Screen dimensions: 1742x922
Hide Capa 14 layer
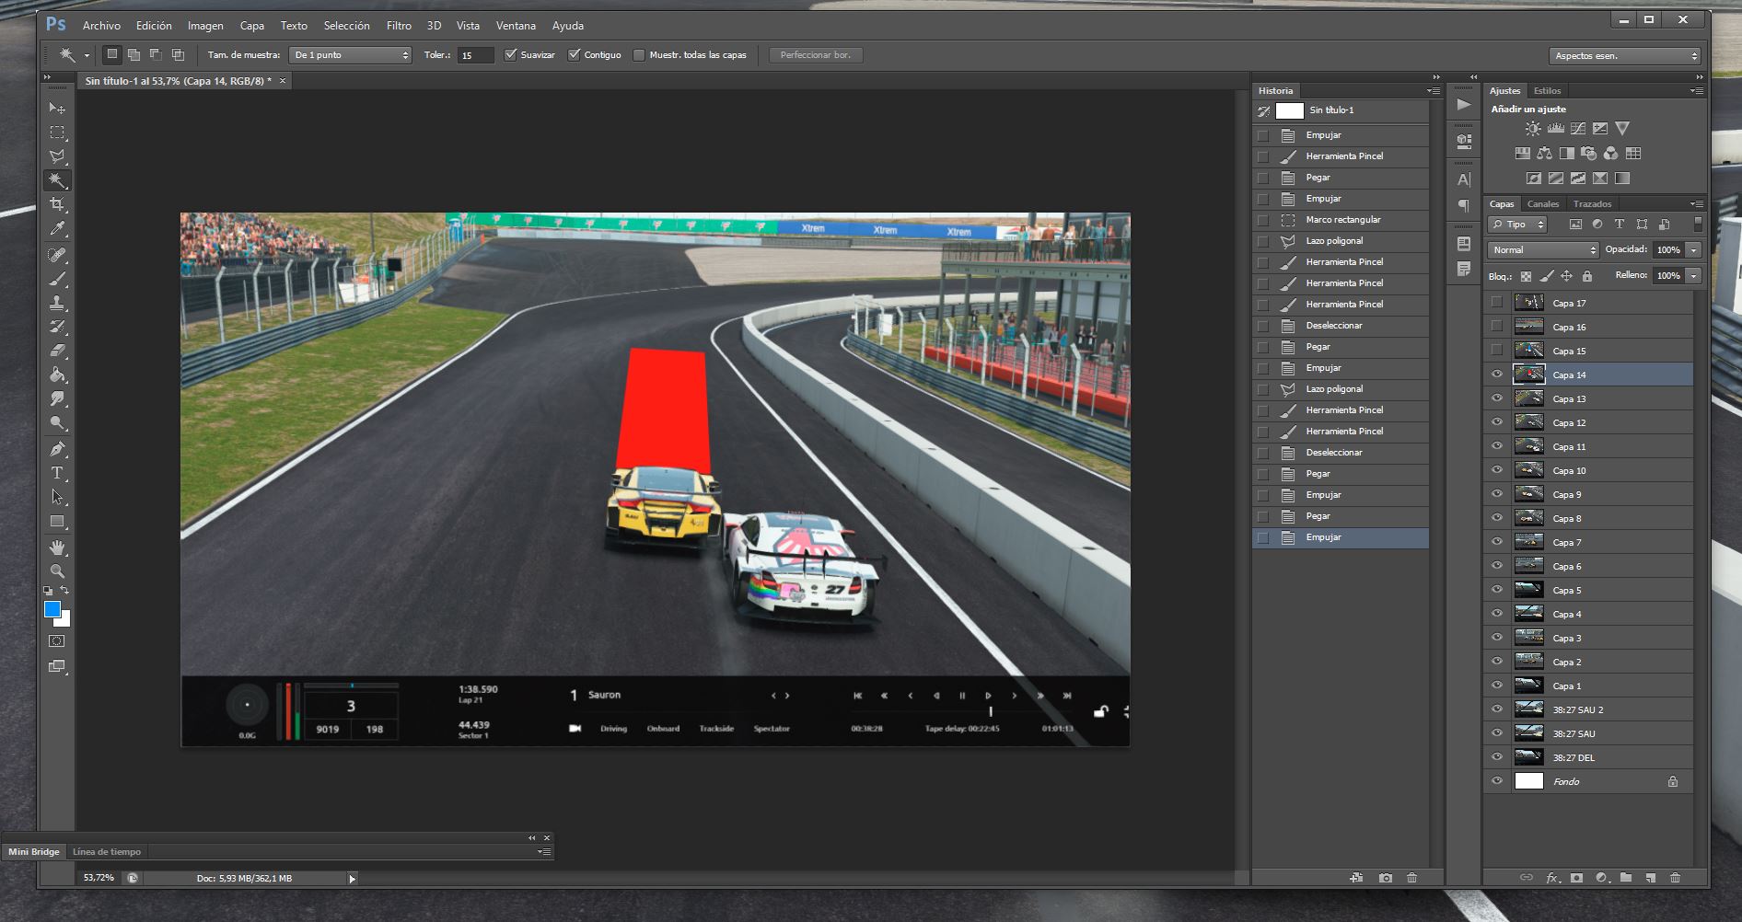[x=1497, y=375]
